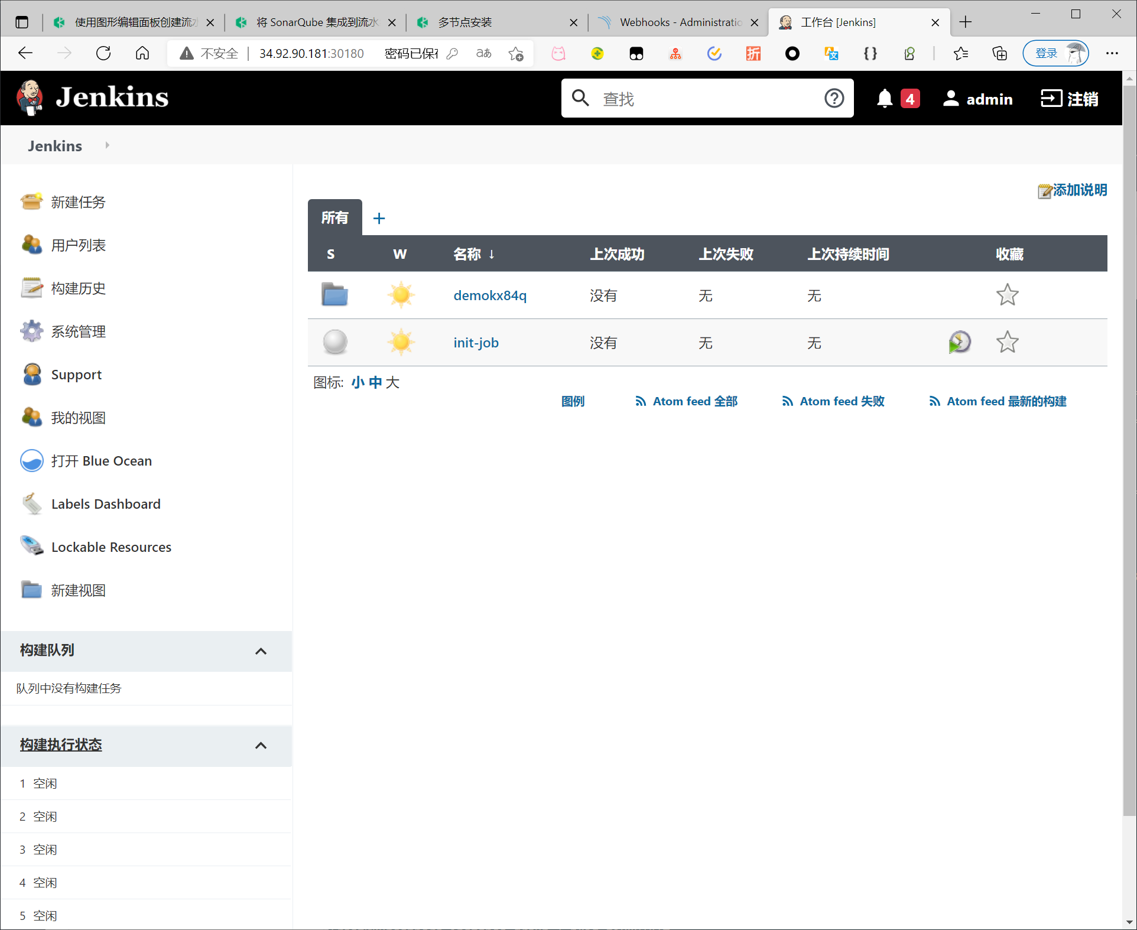
Task: Favorite the demokx84q job star
Action: (x=1007, y=295)
